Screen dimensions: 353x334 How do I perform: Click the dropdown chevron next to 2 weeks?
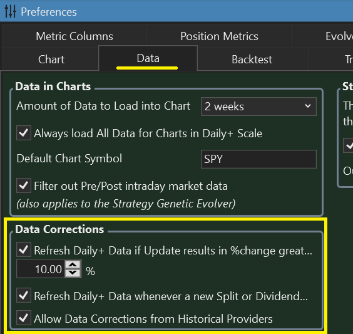pos(308,106)
